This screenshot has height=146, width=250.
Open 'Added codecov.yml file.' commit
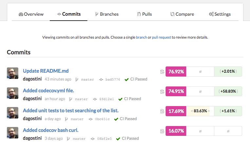[48, 91]
